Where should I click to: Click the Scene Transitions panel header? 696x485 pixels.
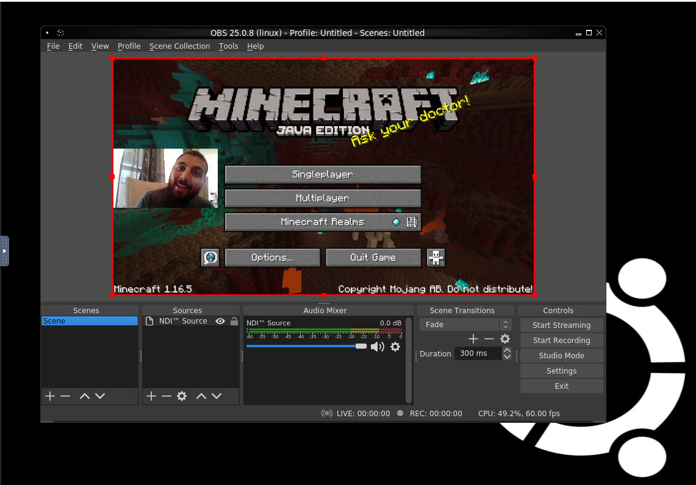pyautogui.click(x=462, y=310)
